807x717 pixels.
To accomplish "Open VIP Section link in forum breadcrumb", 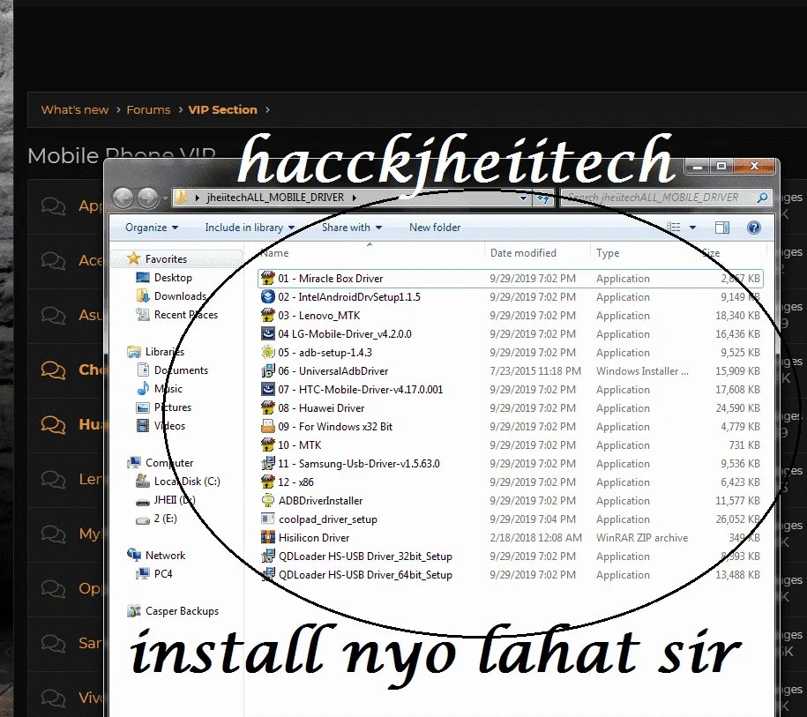I will point(222,109).
